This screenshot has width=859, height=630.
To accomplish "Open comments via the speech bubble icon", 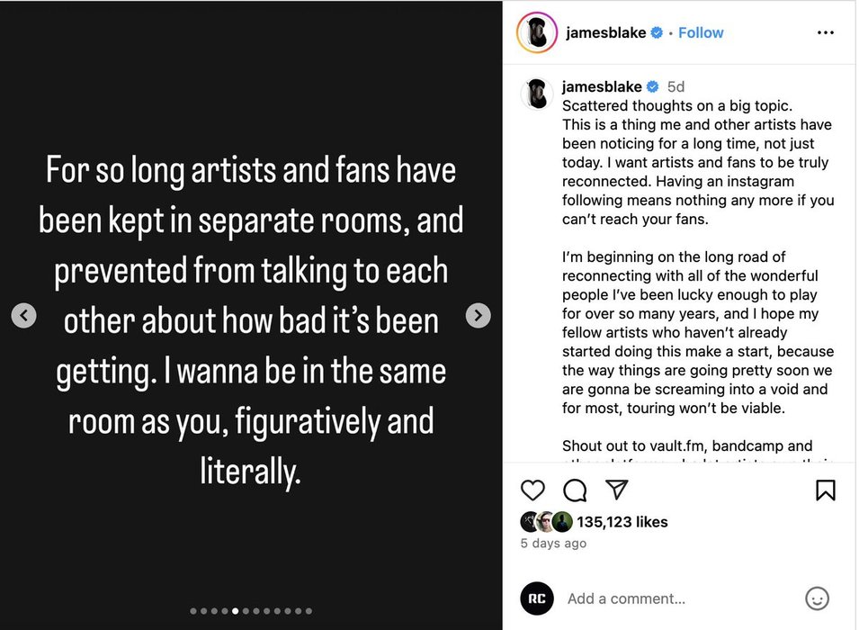I will click(x=575, y=490).
